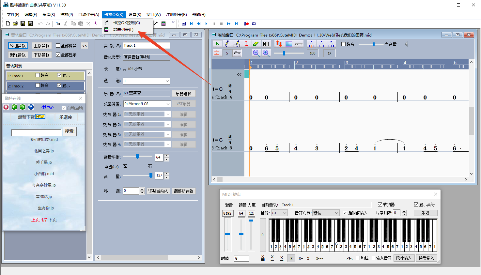Viewport: 481px width, 275px height.
Task: Click the 搜索! search button
Action: tap(70, 131)
